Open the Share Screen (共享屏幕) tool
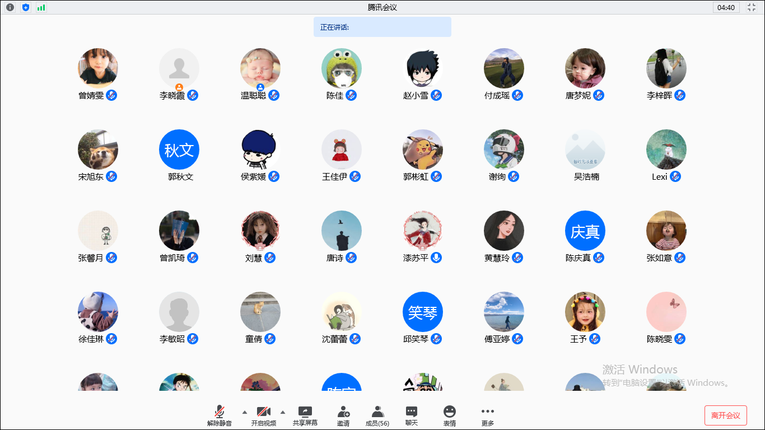Viewport: 765px width, 430px height. pos(305,416)
